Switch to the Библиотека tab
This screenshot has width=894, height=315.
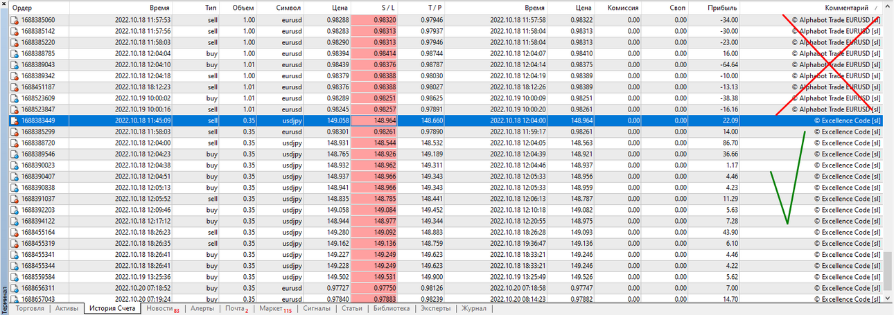[392, 309]
